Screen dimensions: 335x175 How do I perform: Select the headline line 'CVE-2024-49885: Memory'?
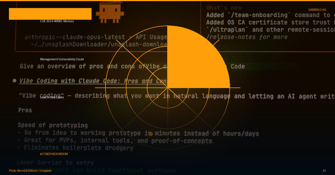(x=57, y=21)
